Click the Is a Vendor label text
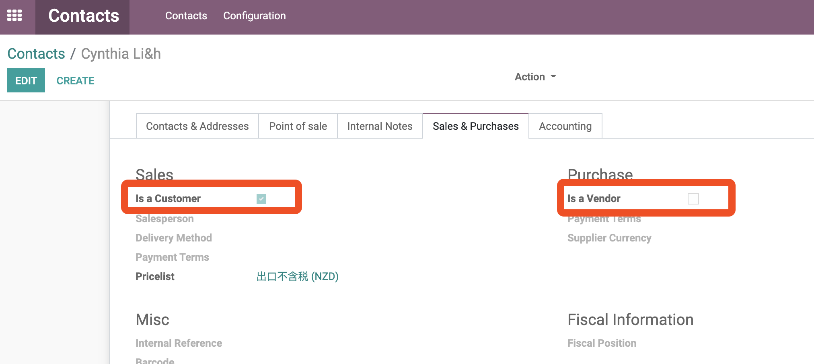The height and width of the screenshot is (364, 814). pyautogui.click(x=594, y=198)
